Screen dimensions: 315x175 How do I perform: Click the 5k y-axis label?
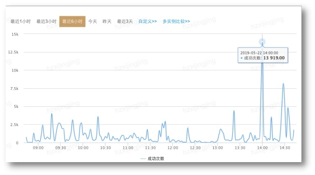point(16,106)
